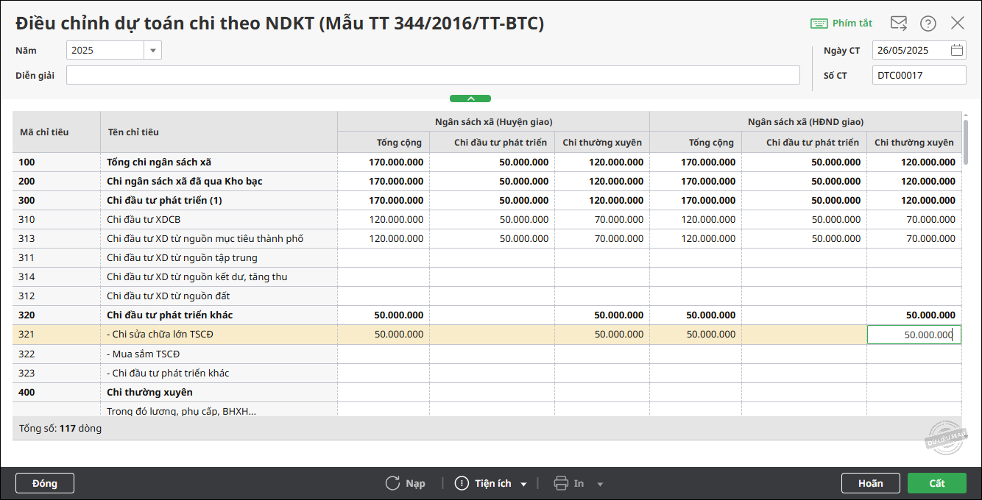
Task: Select the row - Mua sắm TSCĐ
Action: click(x=487, y=354)
